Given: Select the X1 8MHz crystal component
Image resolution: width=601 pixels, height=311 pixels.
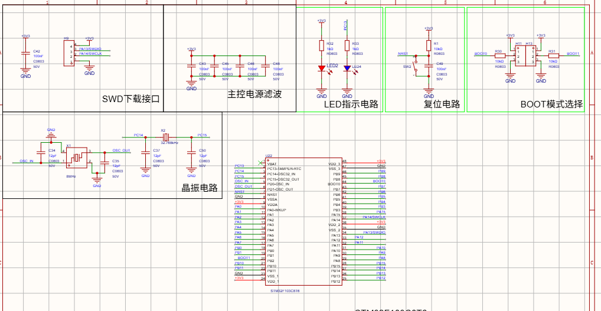Looking at the screenshot, I should click(x=77, y=158).
